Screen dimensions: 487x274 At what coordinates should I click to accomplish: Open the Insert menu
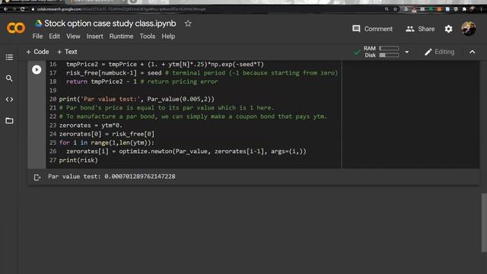94,37
